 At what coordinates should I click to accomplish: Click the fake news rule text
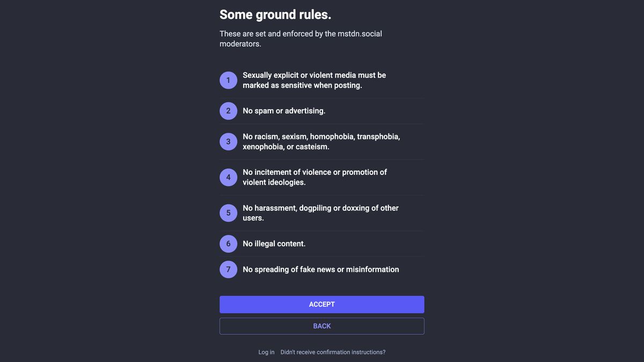point(320,269)
